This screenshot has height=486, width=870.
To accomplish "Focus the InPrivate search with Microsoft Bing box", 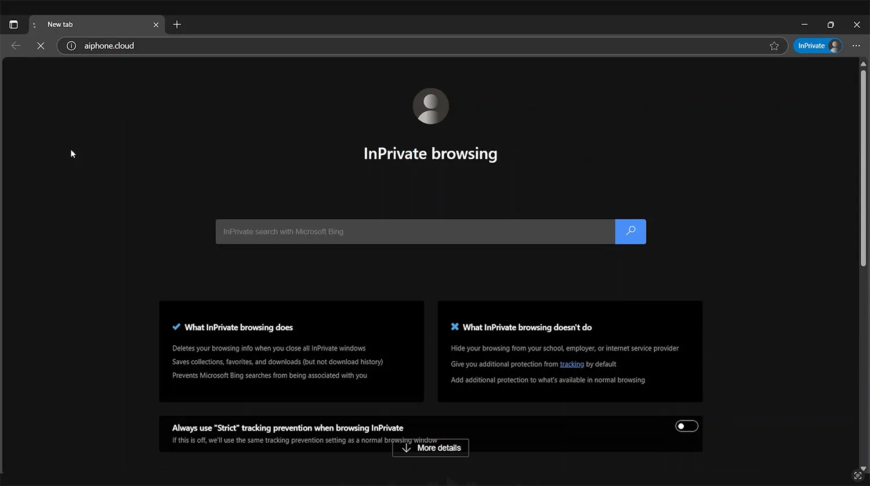I will pos(415,232).
